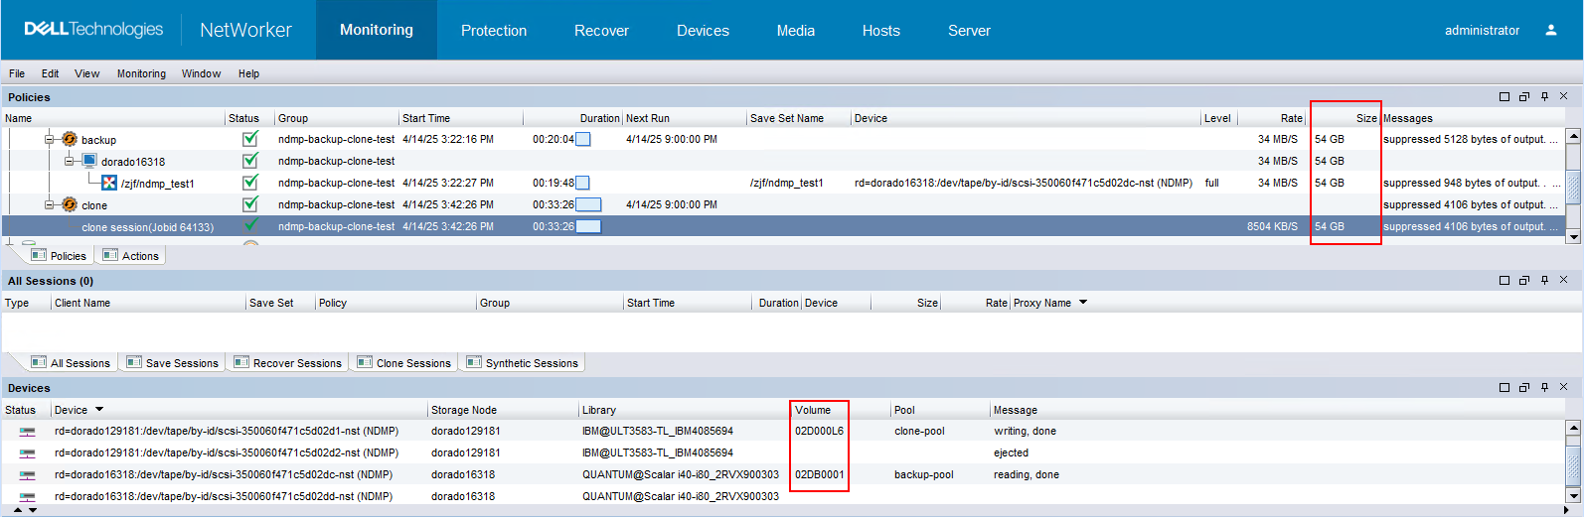Open the Server navigation tab
The image size is (1584, 517).
click(969, 31)
